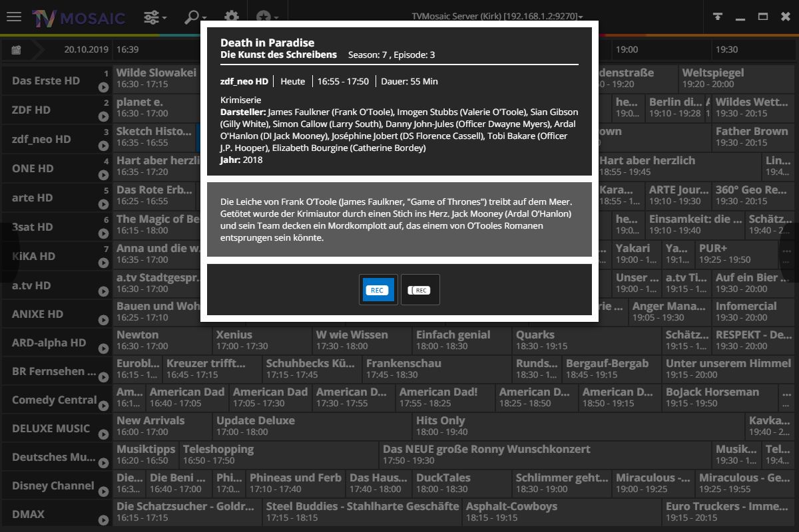This screenshot has height=532, width=799.
Task: Expand the favorites star dropdown
Action: point(266,17)
